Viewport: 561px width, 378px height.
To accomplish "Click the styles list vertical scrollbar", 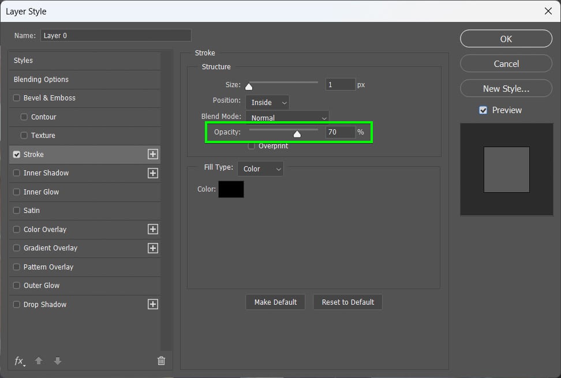I will (166, 201).
